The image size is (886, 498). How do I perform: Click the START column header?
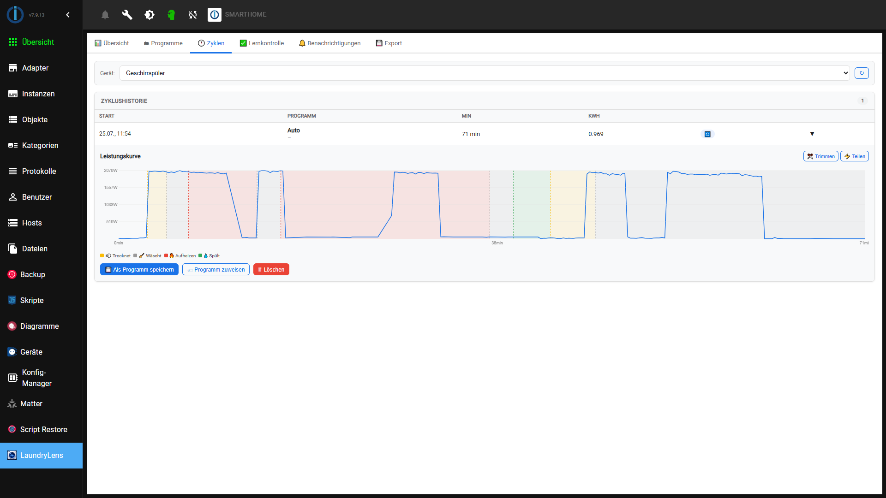[x=107, y=116]
